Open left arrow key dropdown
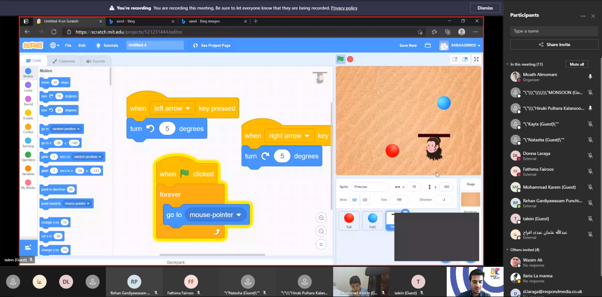 [x=172, y=108]
